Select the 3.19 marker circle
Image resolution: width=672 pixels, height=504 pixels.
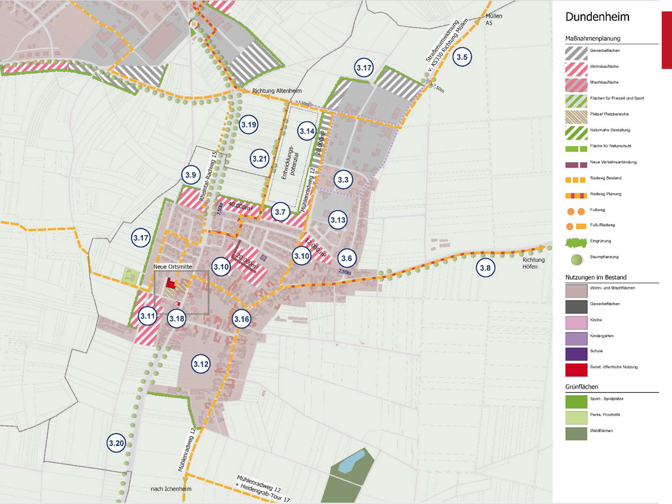(249, 124)
